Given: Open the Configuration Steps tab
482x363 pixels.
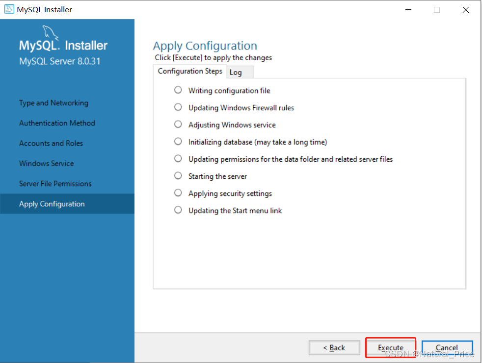Looking at the screenshot, I should click(x=190, y=71).
